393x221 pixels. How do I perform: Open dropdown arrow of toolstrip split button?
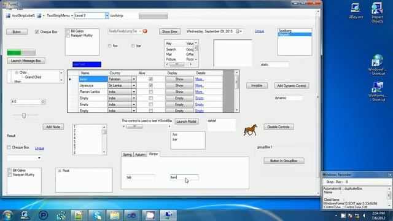coord(44,15)
